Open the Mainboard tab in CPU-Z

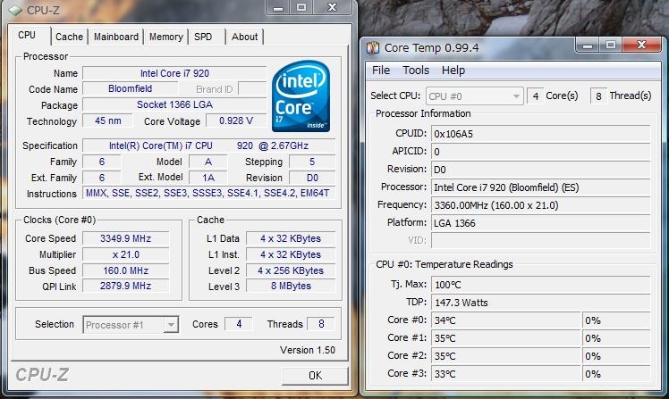click(116, 37)
